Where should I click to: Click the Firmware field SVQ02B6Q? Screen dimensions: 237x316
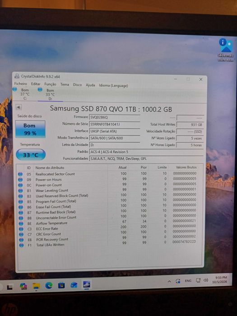(115, 117)
